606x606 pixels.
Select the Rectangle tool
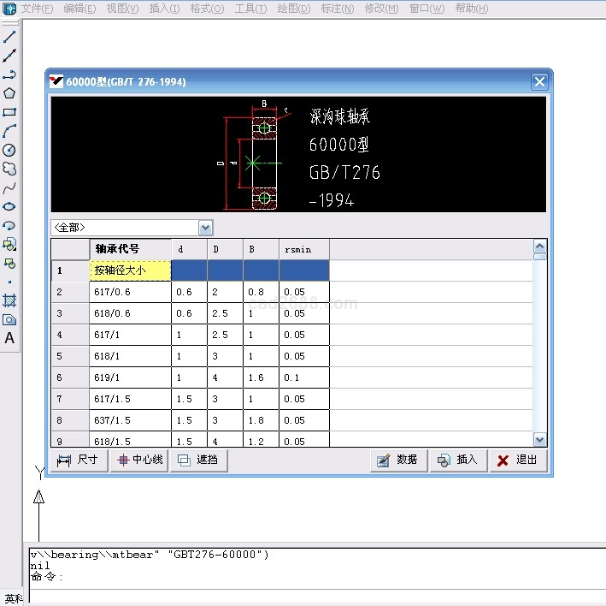click(9, 112)
